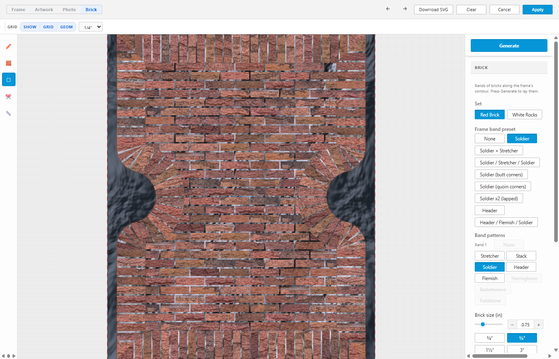Select Soldier (butt corners) preset
The height and width of the screenshot is (359, 559).
click(x=501, y=174)
